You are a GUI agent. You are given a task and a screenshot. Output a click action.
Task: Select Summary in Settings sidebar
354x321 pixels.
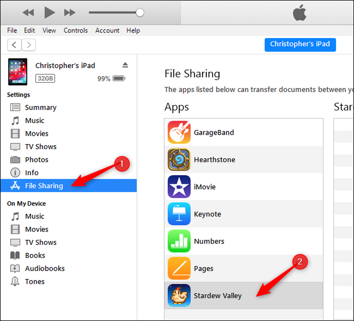coord(68,108)
